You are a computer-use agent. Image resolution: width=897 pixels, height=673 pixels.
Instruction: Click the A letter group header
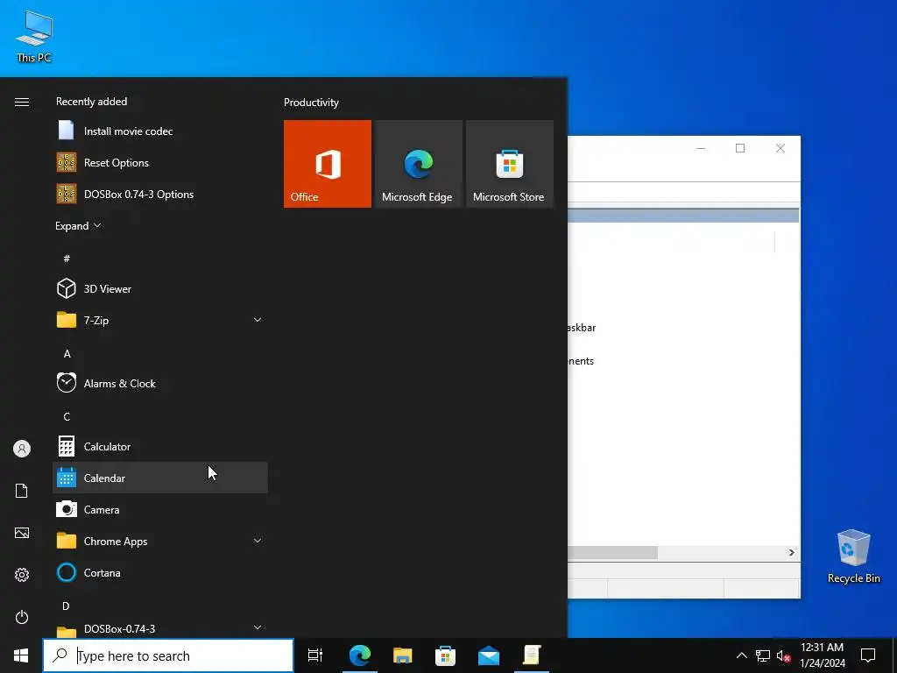(67, 354)
